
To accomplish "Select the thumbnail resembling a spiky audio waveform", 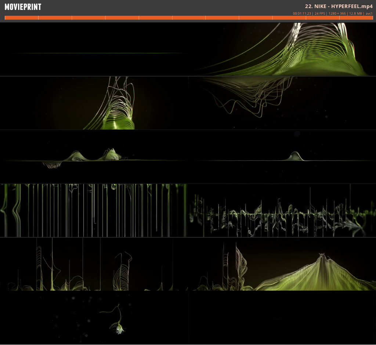I will point(282,211).
